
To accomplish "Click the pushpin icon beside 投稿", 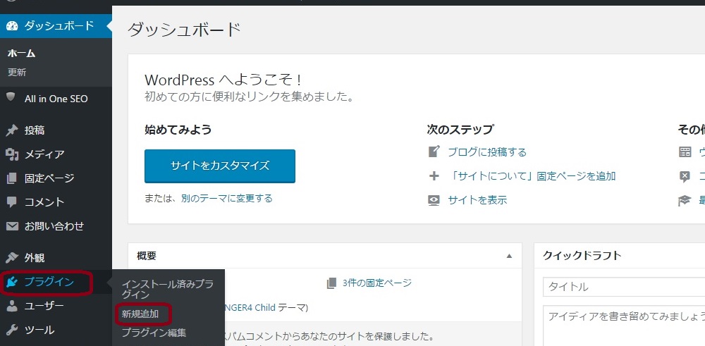I will pyautogui.click(x=12, y=131).
